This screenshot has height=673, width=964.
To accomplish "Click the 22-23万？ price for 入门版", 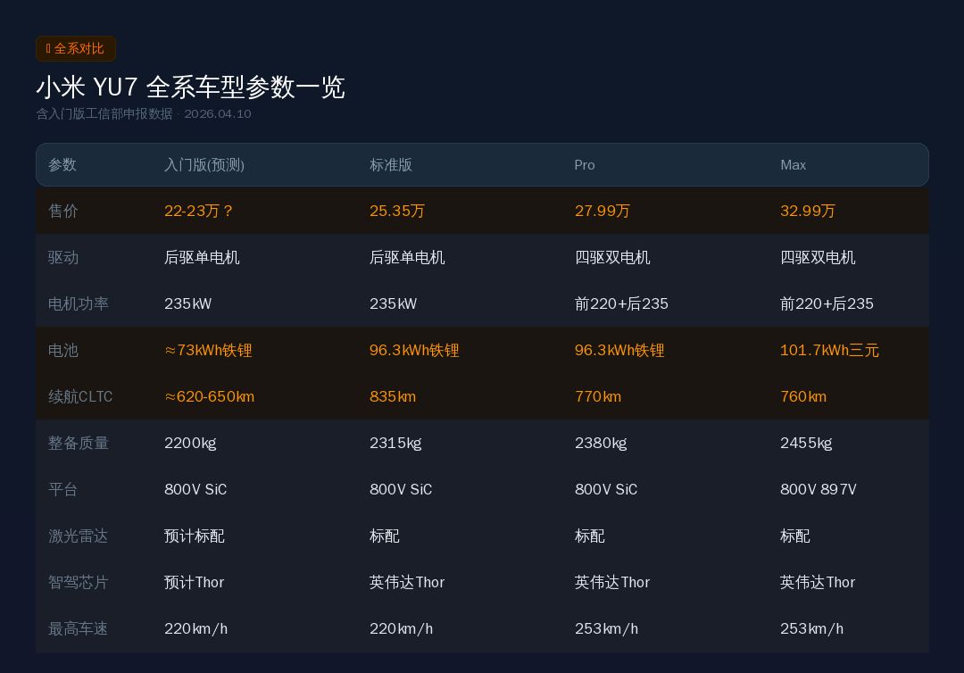I will (x=199, y=212).
